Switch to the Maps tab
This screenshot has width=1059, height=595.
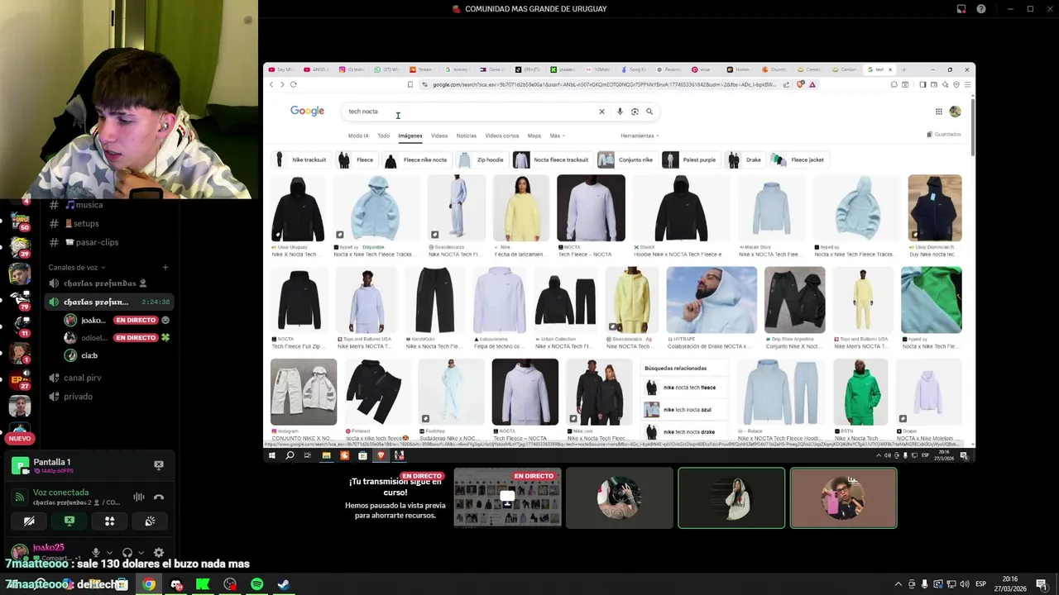(534, 136)
